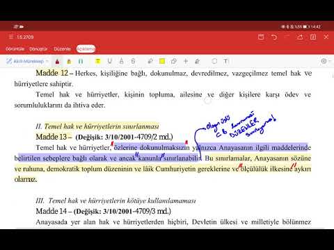
Task: Select the text box tool
Action: (226, 61)
